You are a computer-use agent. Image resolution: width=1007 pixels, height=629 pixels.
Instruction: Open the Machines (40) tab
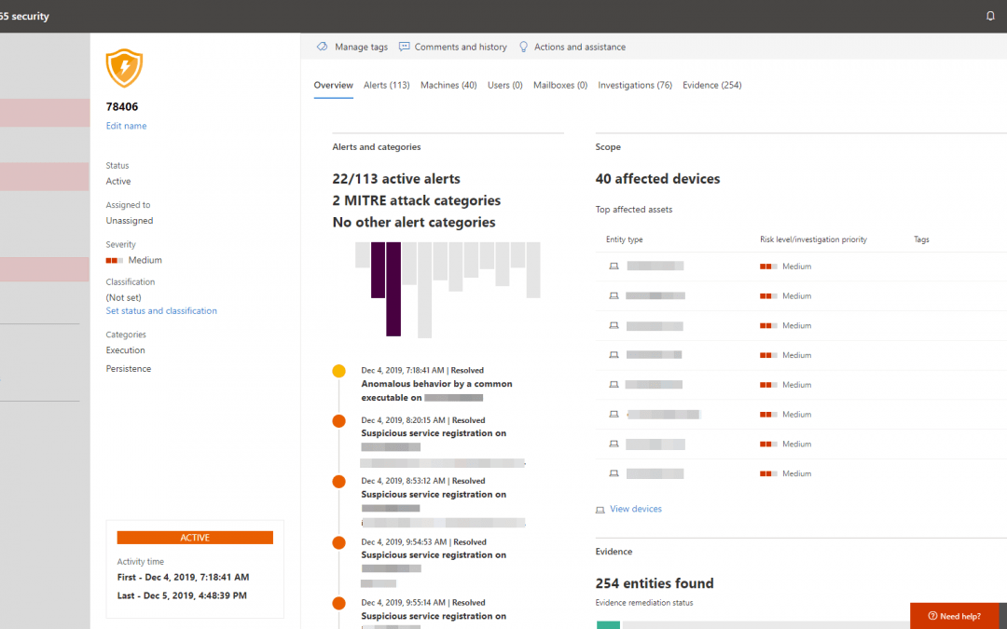click(448, 85)
